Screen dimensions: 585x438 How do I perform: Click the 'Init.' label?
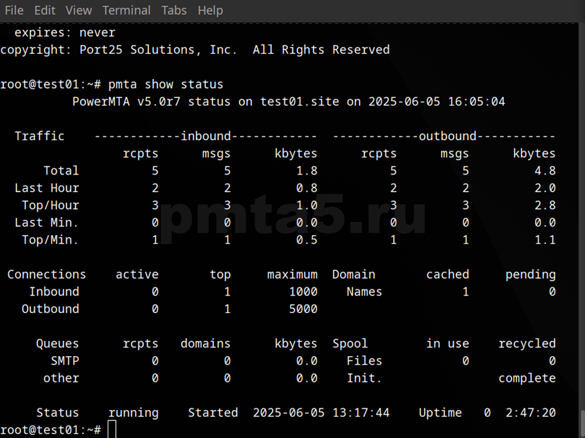[364, 378]
